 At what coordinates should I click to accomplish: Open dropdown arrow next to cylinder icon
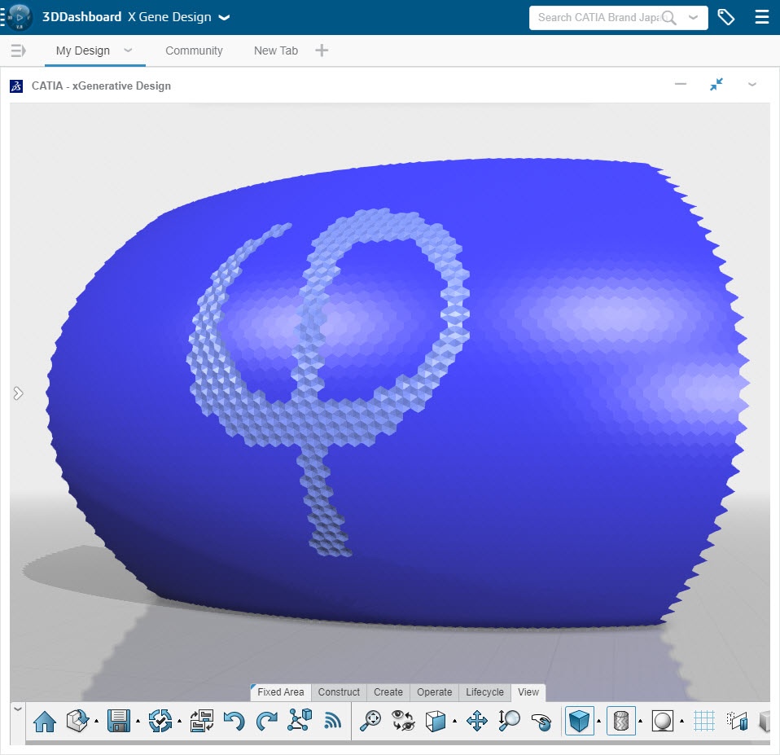(640, 721)
